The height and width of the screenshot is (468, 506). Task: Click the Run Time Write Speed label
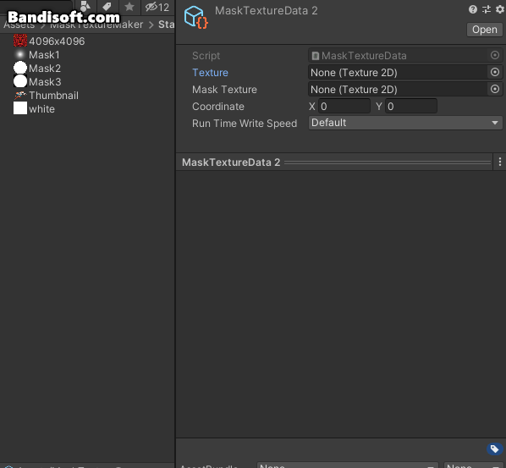(x=245, y=124)
